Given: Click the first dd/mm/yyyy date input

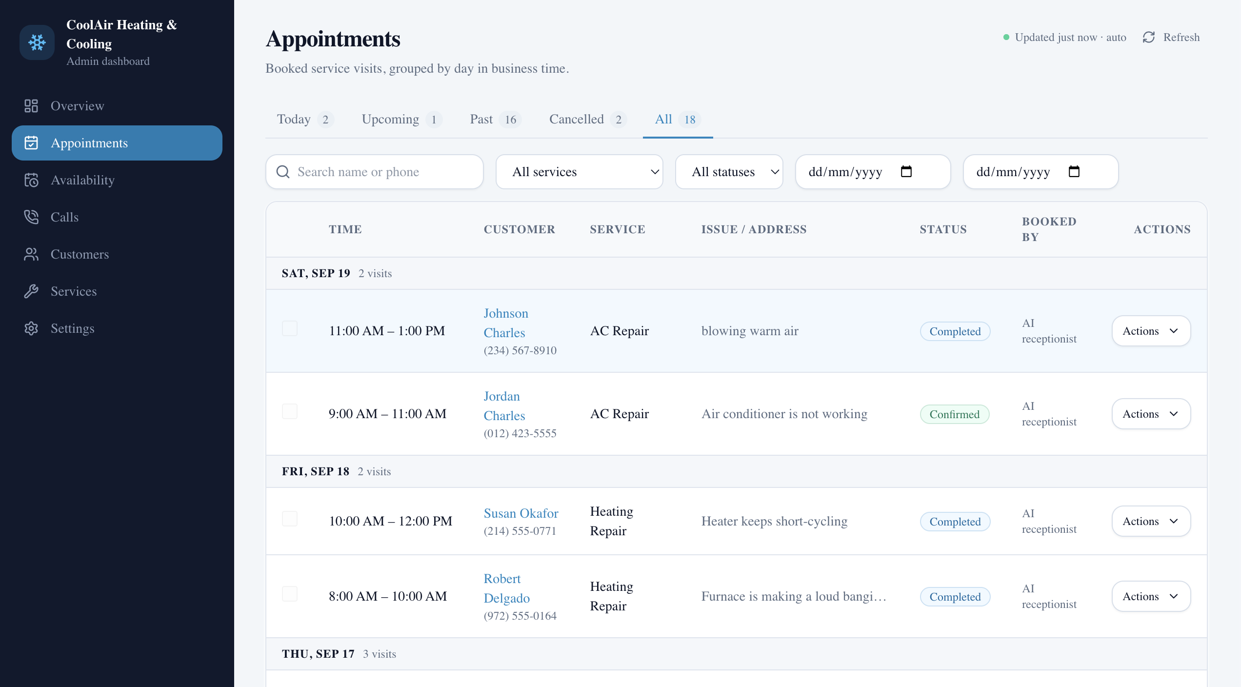Looking at the screenshot, I should (873, 172).
